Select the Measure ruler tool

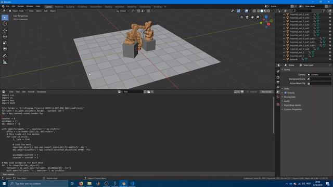[x=5, y=62]
